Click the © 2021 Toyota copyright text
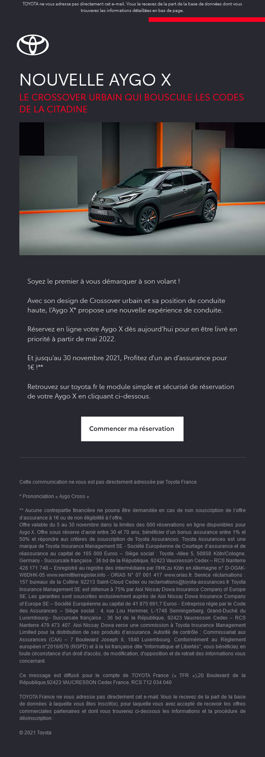Image resolution: width=265 pixels, height=757 pixels. (35, 733)
